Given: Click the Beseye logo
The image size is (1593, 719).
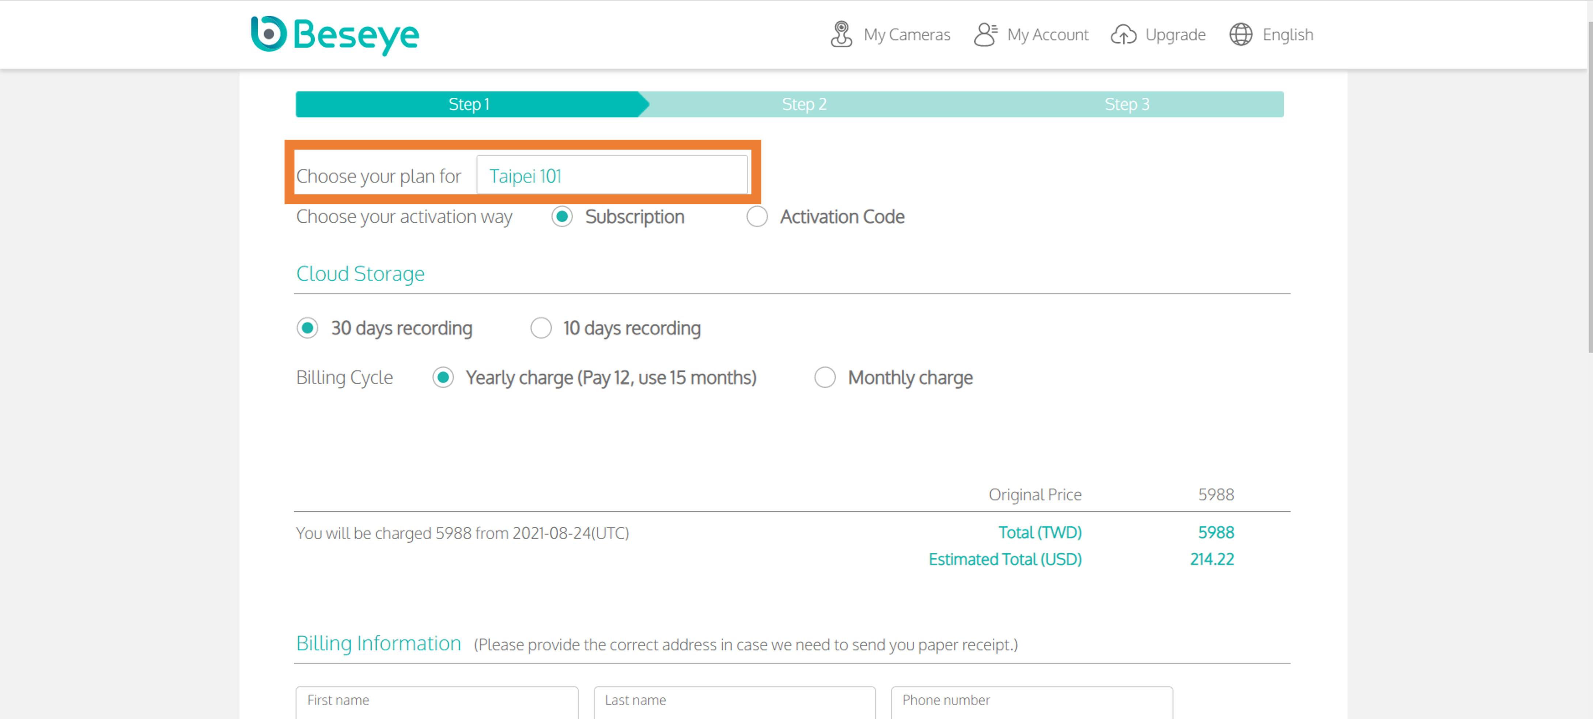Looking at the screenshot, I should coord(334,35).
